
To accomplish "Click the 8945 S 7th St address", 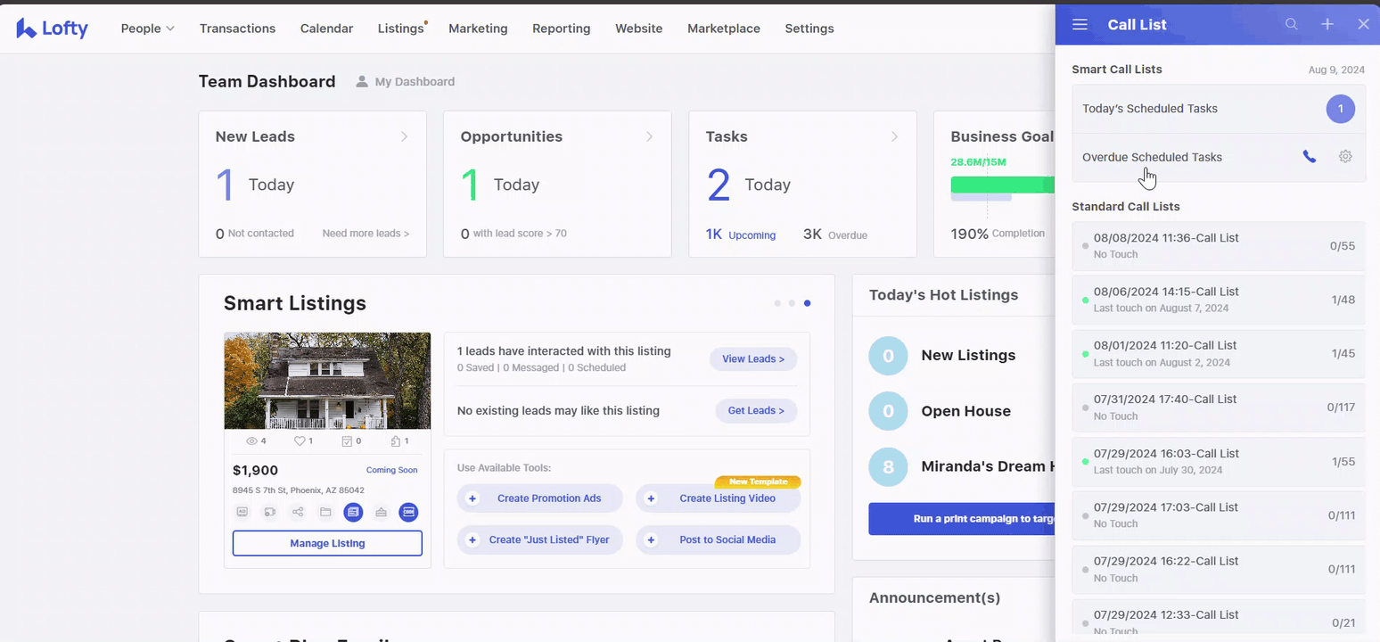I will click(299, 490).
